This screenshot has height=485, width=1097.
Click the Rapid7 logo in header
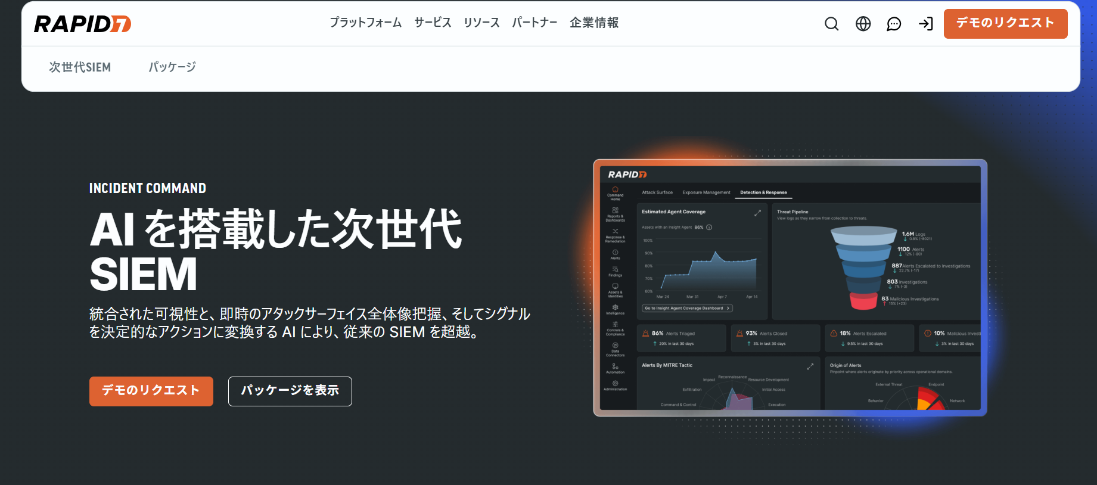pyautogui.click(x=82, y=24)
